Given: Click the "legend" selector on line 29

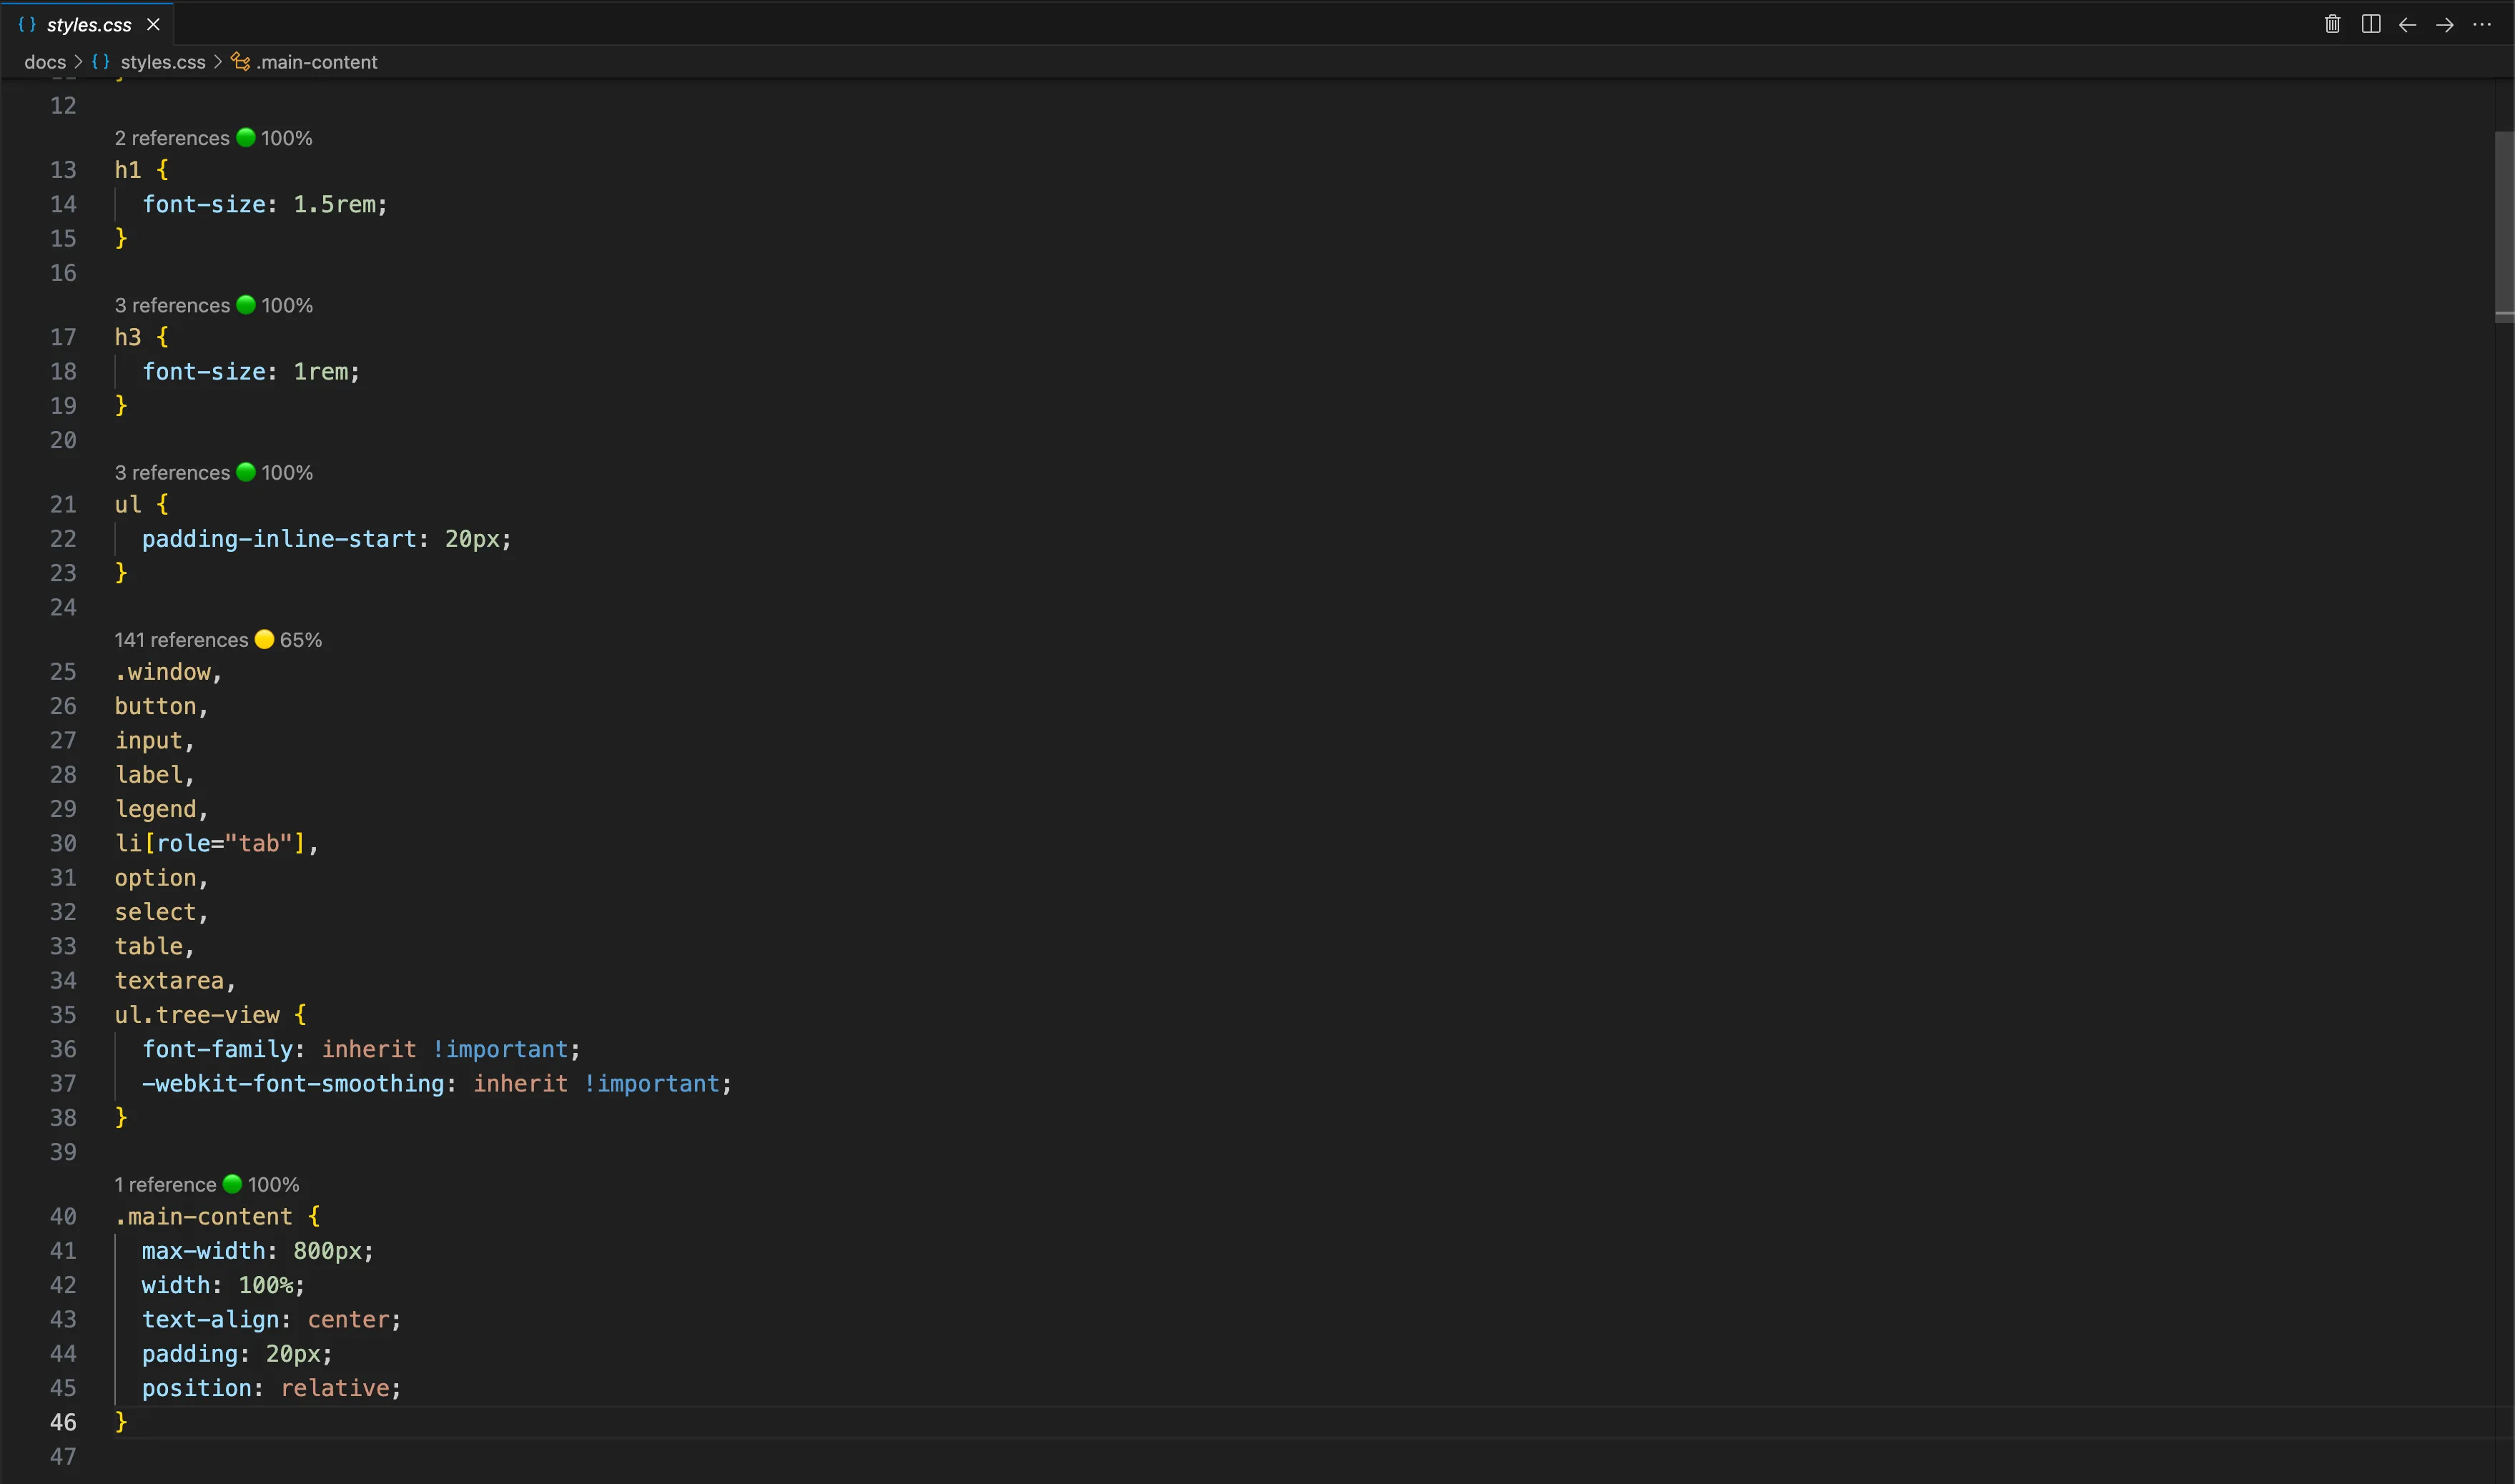Looking at the screenshot, I should [x=155, y=809].
